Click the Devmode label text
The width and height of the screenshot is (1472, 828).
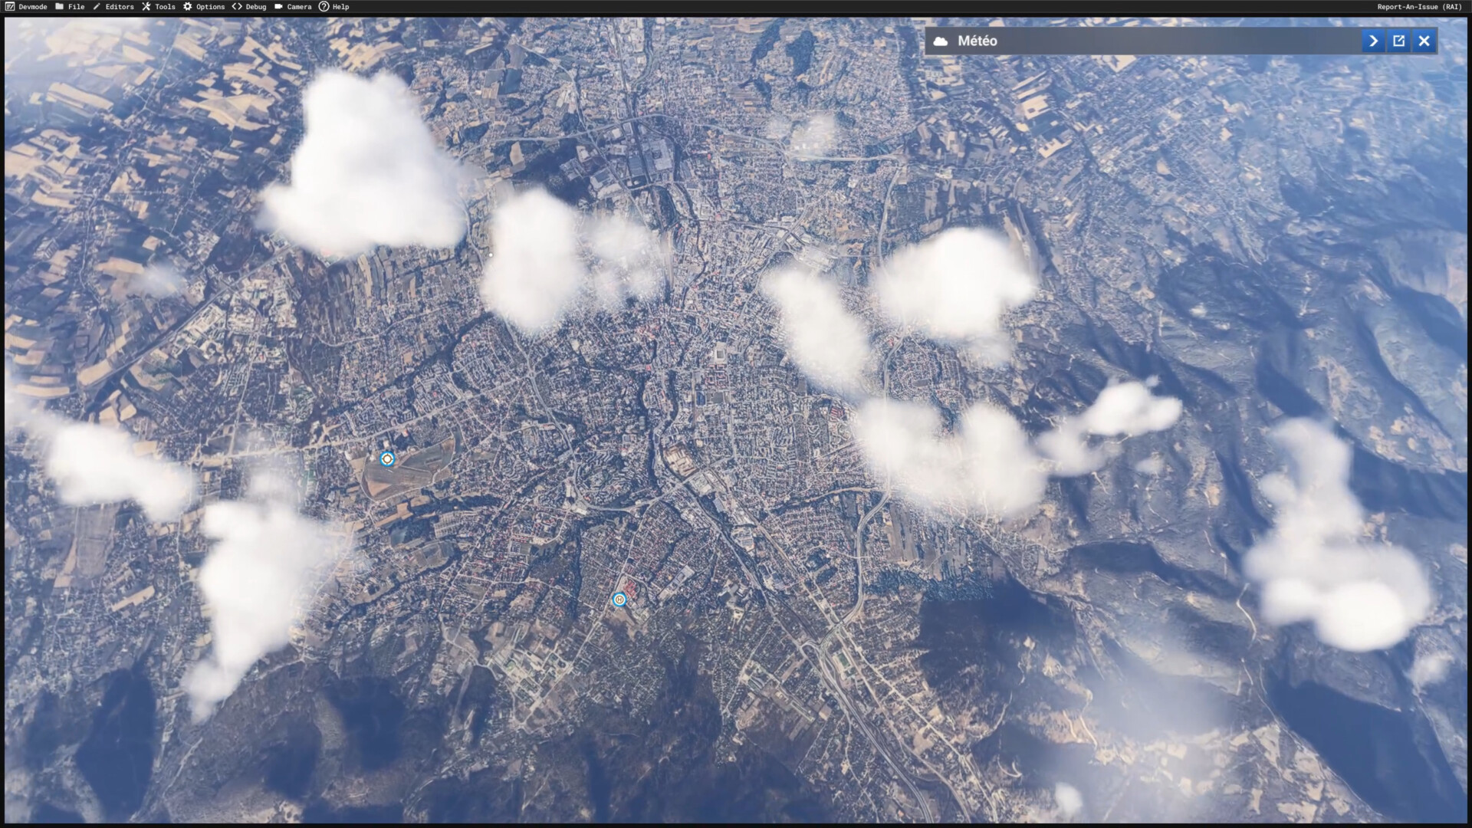click(33, 6)
